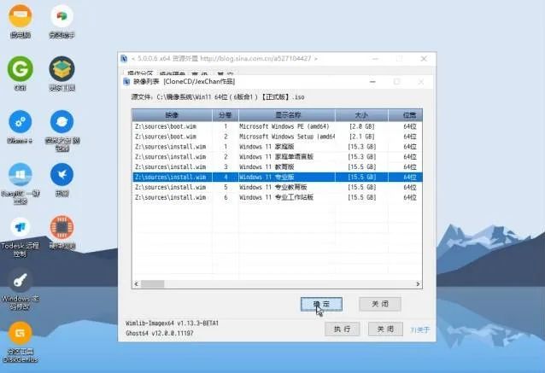Click the horizontal scrollbar right arrow
Screen dimensions: 545x373
pyautogui.click(x=418, y=284)
